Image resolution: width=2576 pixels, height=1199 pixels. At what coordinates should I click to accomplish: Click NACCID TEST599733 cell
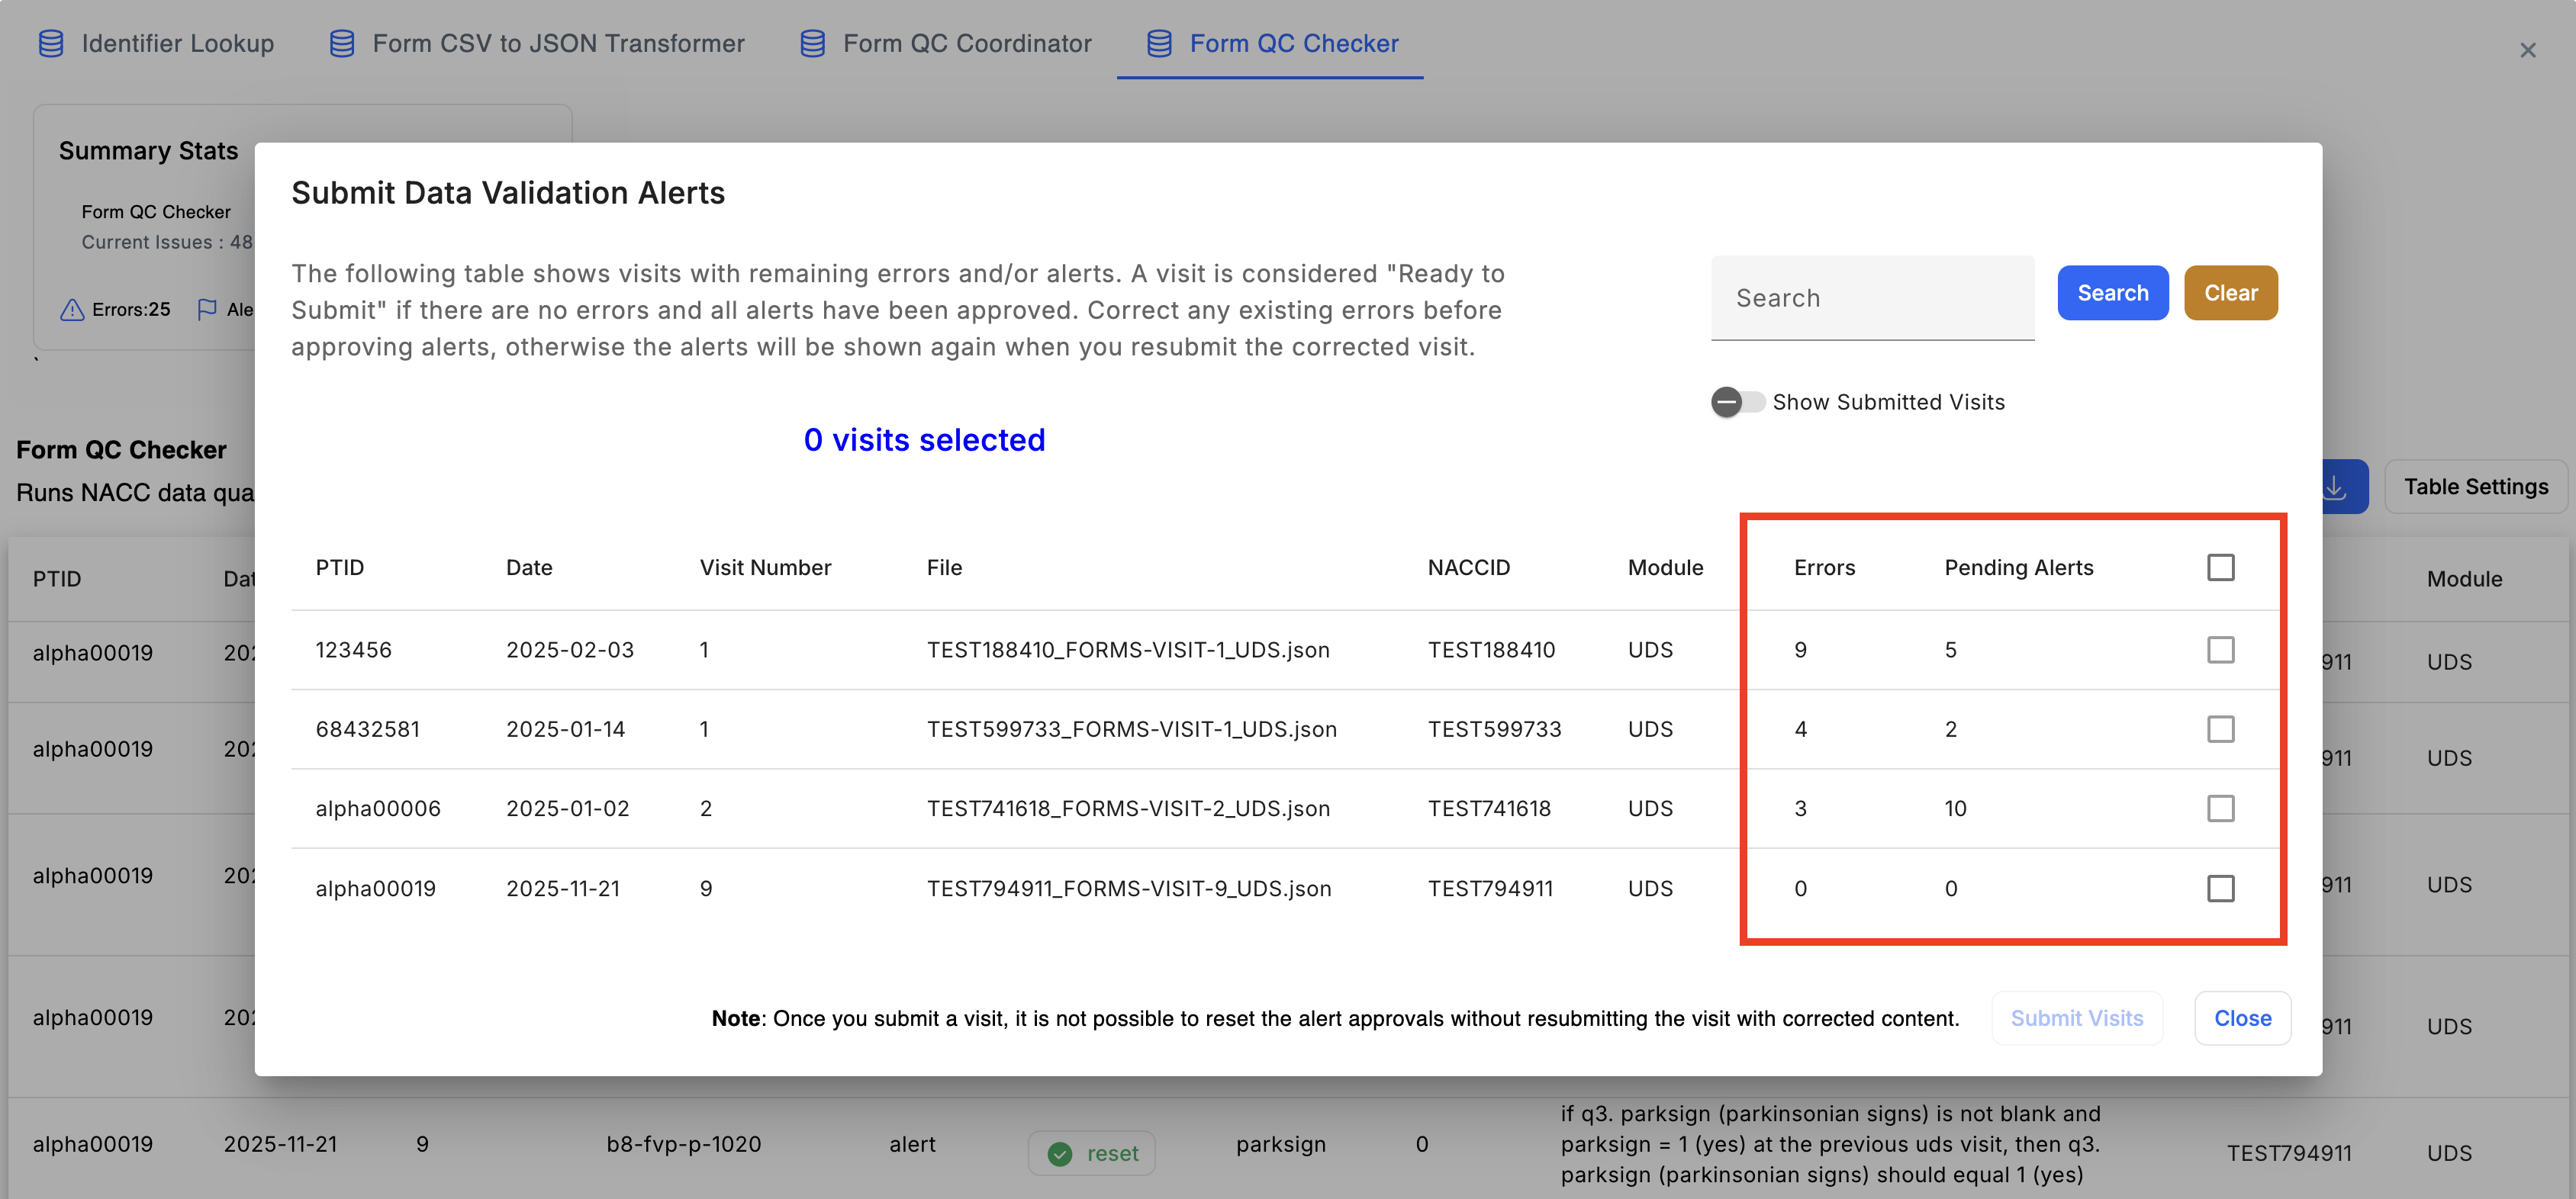click(x=1494, y=729)
